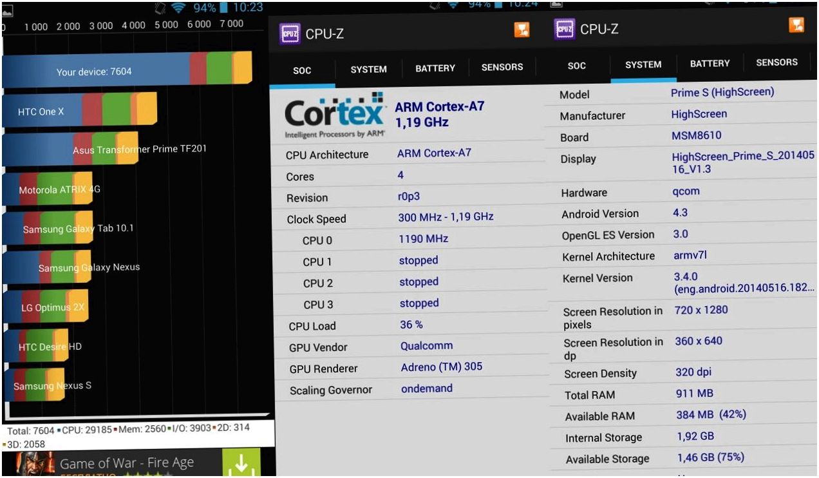The image size is (819, 478).
Task: Click the Scaling Governor value 'ondemand'
Action: pos(427,388)
